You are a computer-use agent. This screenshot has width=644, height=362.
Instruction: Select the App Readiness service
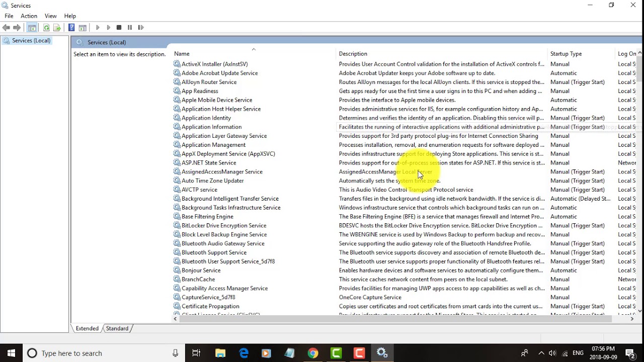(200, 91)
